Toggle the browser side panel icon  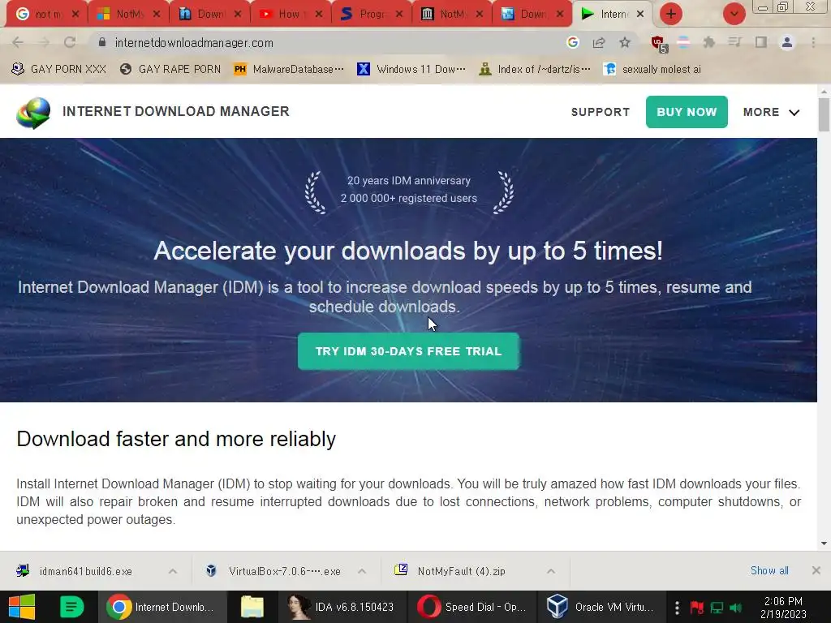[761, 42]
